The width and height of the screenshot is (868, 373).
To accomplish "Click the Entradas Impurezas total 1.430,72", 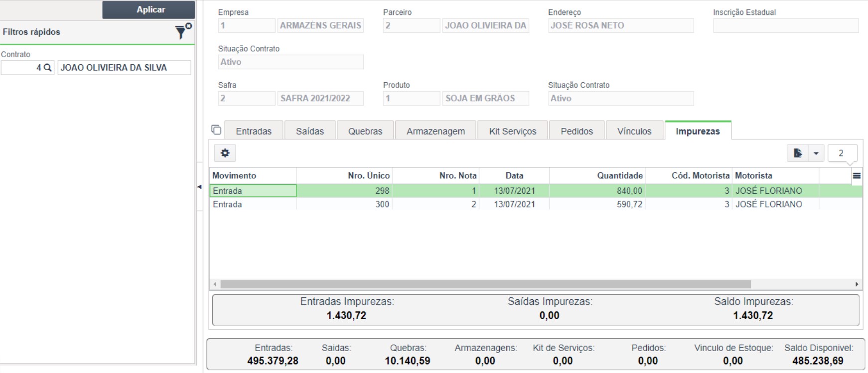I will click(x=346, y=315).
